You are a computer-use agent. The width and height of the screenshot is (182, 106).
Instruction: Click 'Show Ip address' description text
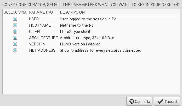[100, 50]
